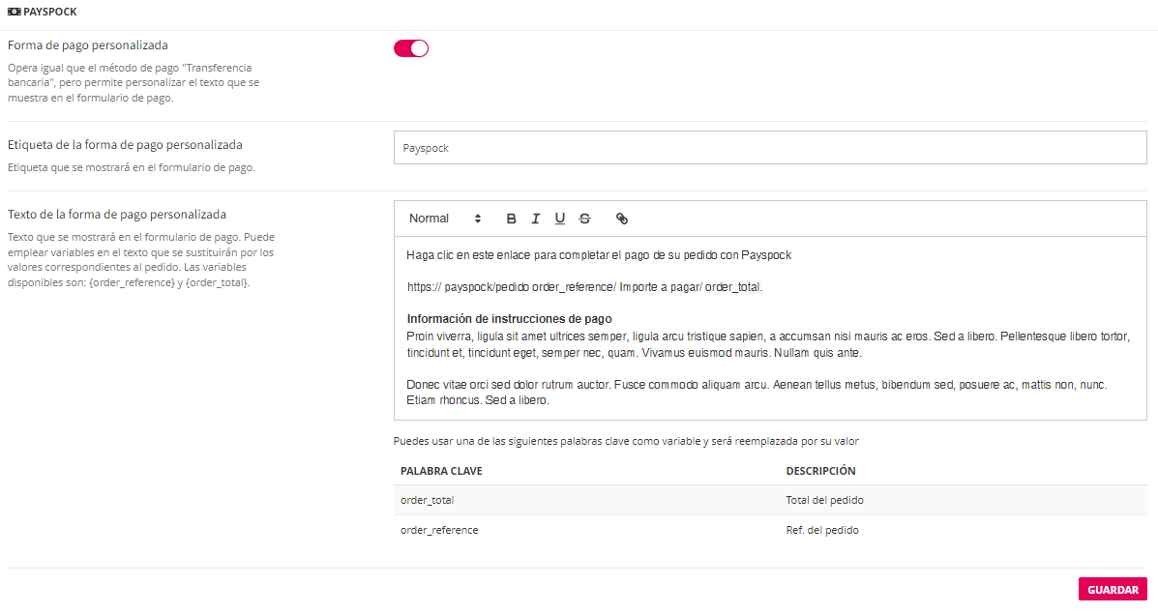Insert a hyperlink with the link icon
The image size is (1158, 614).
pyautogui.click(x=622, y=219)
